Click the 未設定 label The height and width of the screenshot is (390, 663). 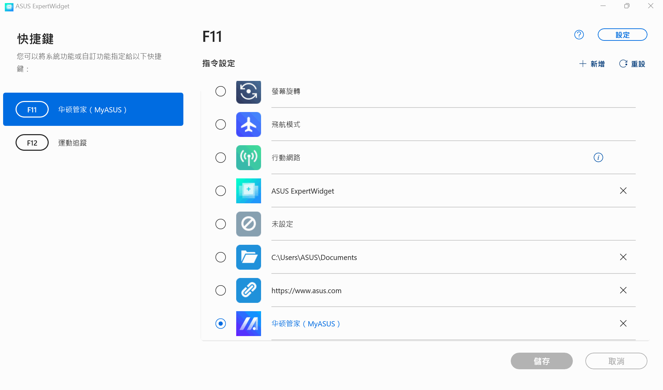click(x=282, y=224)
